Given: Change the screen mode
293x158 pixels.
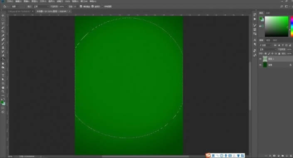Looking at the screenshot, I should click(3, 112).
